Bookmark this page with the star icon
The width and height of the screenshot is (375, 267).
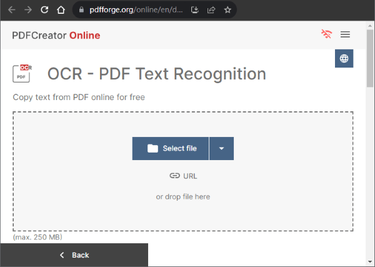click(227, 10)
